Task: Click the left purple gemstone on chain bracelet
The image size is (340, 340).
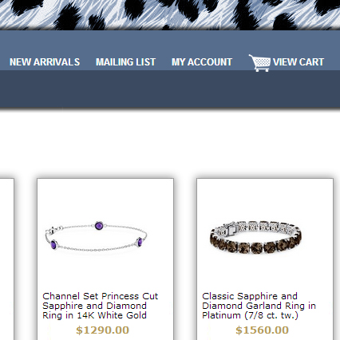Action: click(53, 244)
